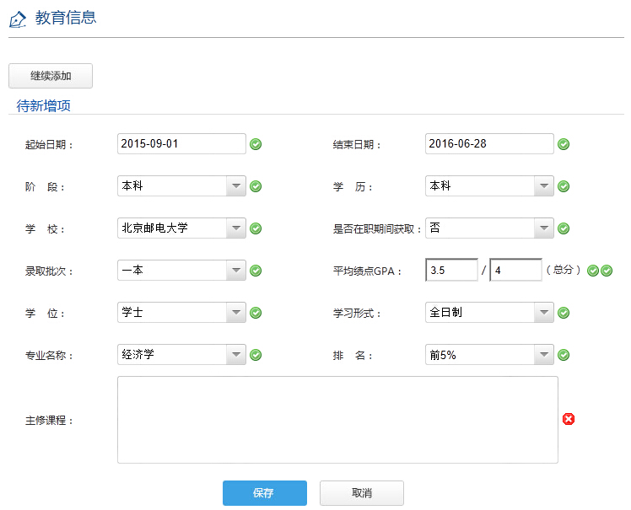Click green checkmark beside 排名 dropdown
631x510 pixels.
pyautogui.click(x=564, y=355)
